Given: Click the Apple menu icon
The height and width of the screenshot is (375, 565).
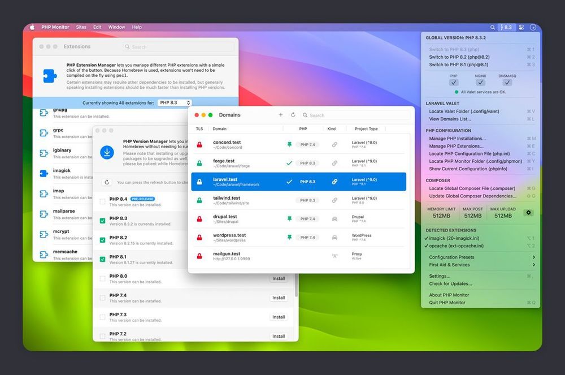Looking at the screenshot, I should point(32,27).
